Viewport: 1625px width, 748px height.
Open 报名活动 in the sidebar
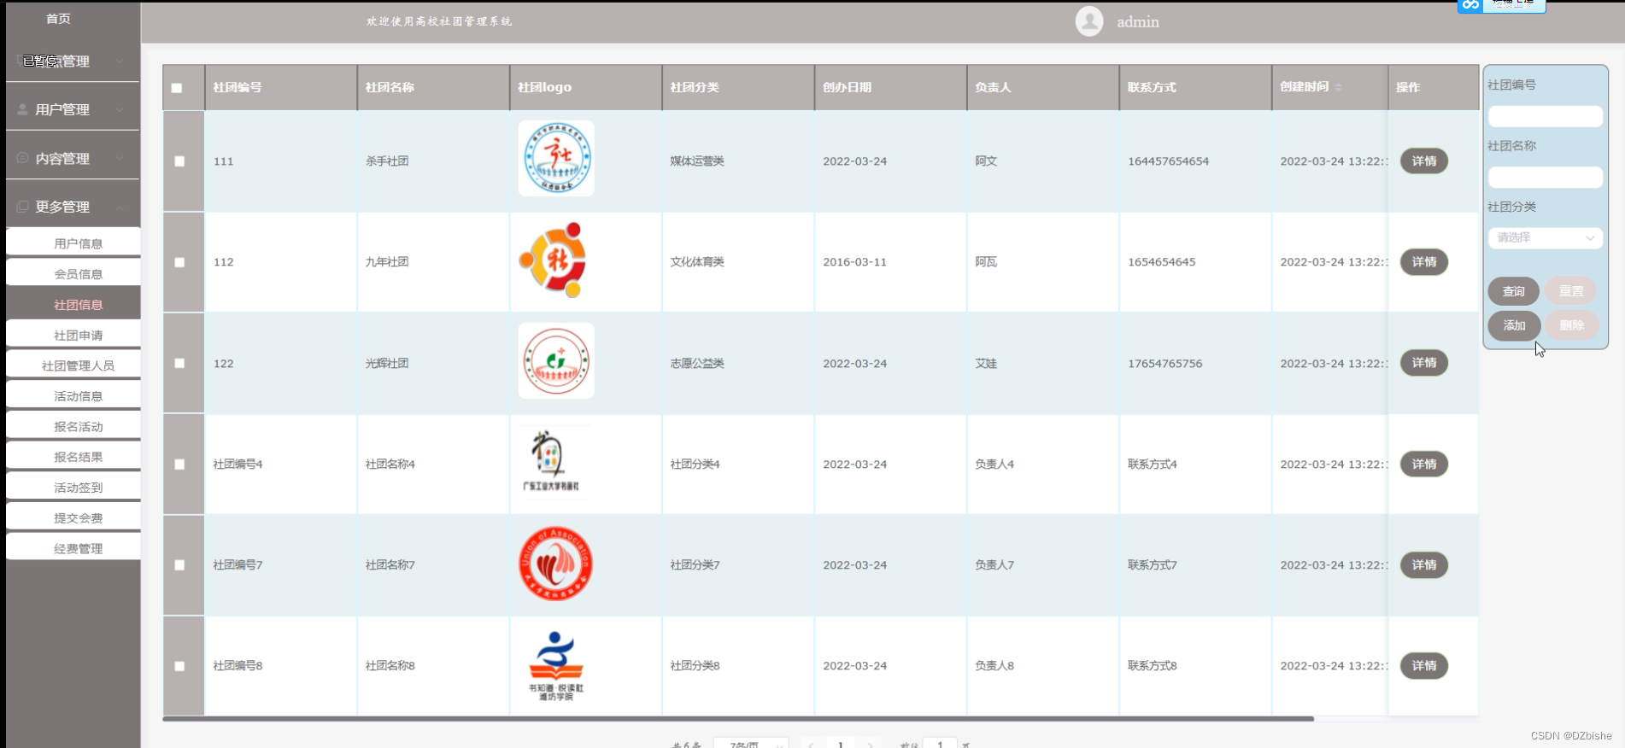[73, 427]
